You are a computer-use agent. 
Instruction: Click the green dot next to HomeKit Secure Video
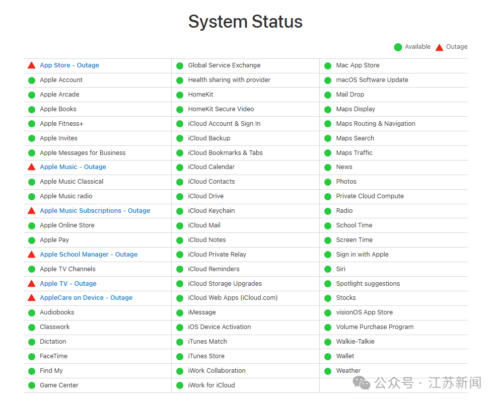click(180, 110)
